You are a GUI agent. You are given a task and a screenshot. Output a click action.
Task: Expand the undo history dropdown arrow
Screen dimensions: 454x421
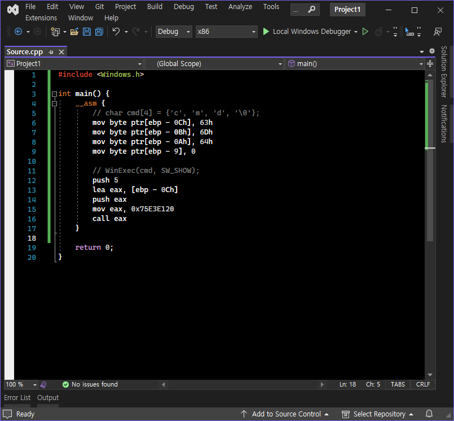(126, 32)
